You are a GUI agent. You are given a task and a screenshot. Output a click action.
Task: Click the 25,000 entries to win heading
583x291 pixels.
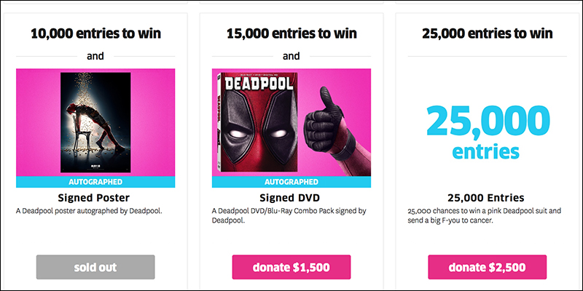tap(487, 33)
